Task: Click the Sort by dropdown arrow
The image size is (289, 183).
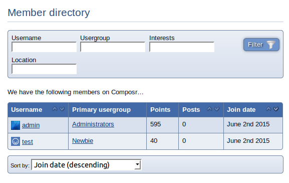Action: 137,165
